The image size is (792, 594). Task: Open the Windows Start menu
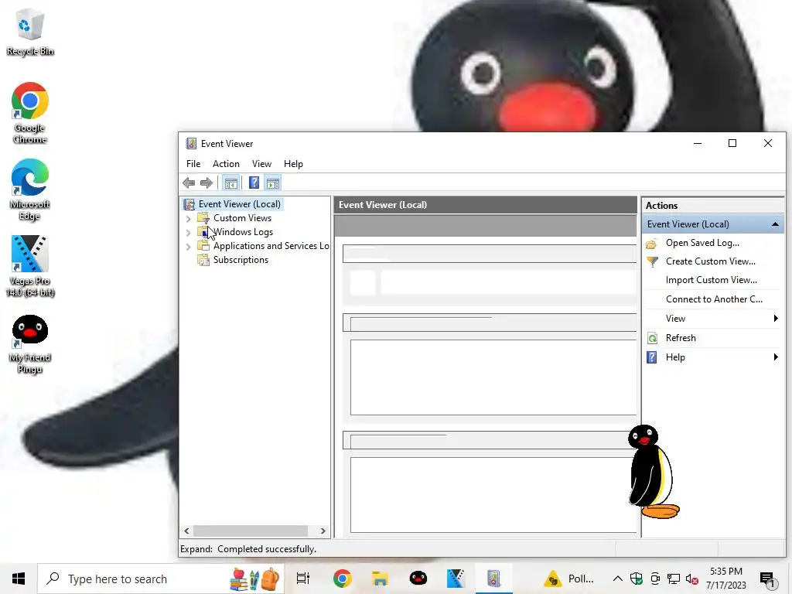pyautogui.click(x=19, y=579)
